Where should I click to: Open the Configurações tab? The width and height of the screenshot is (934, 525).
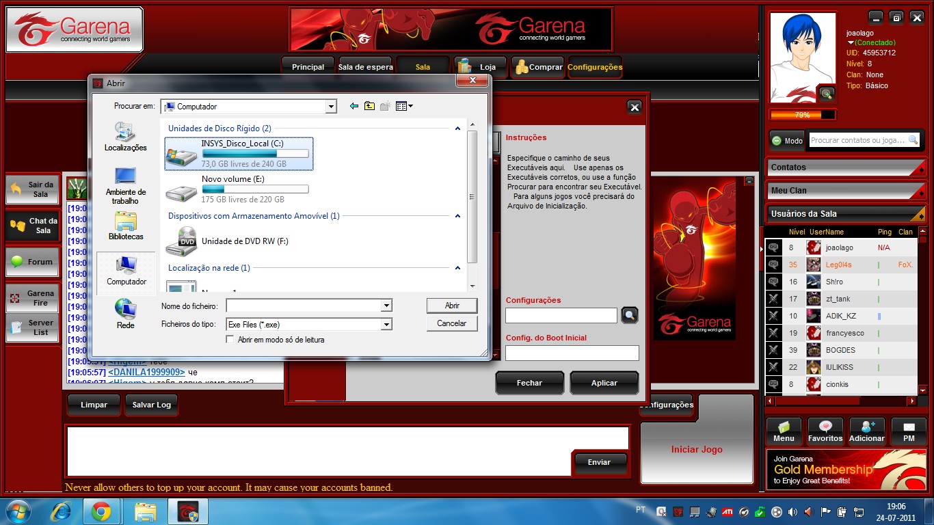[595, 67]
